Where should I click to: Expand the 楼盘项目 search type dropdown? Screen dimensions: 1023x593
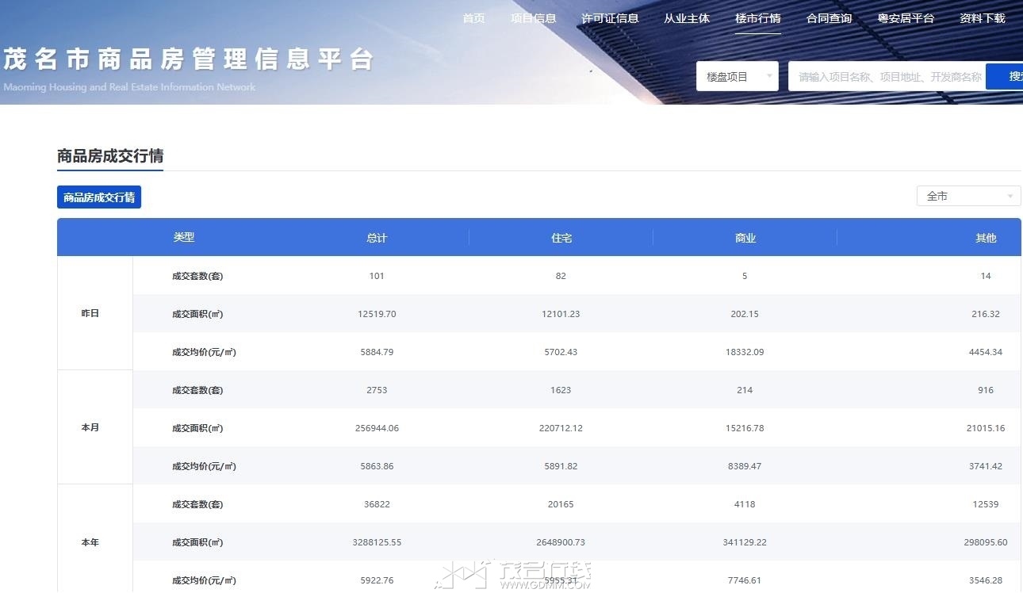[737, 77]
